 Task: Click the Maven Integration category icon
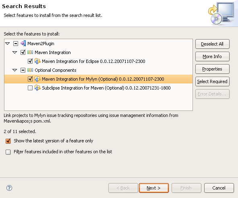pos(30,52)
